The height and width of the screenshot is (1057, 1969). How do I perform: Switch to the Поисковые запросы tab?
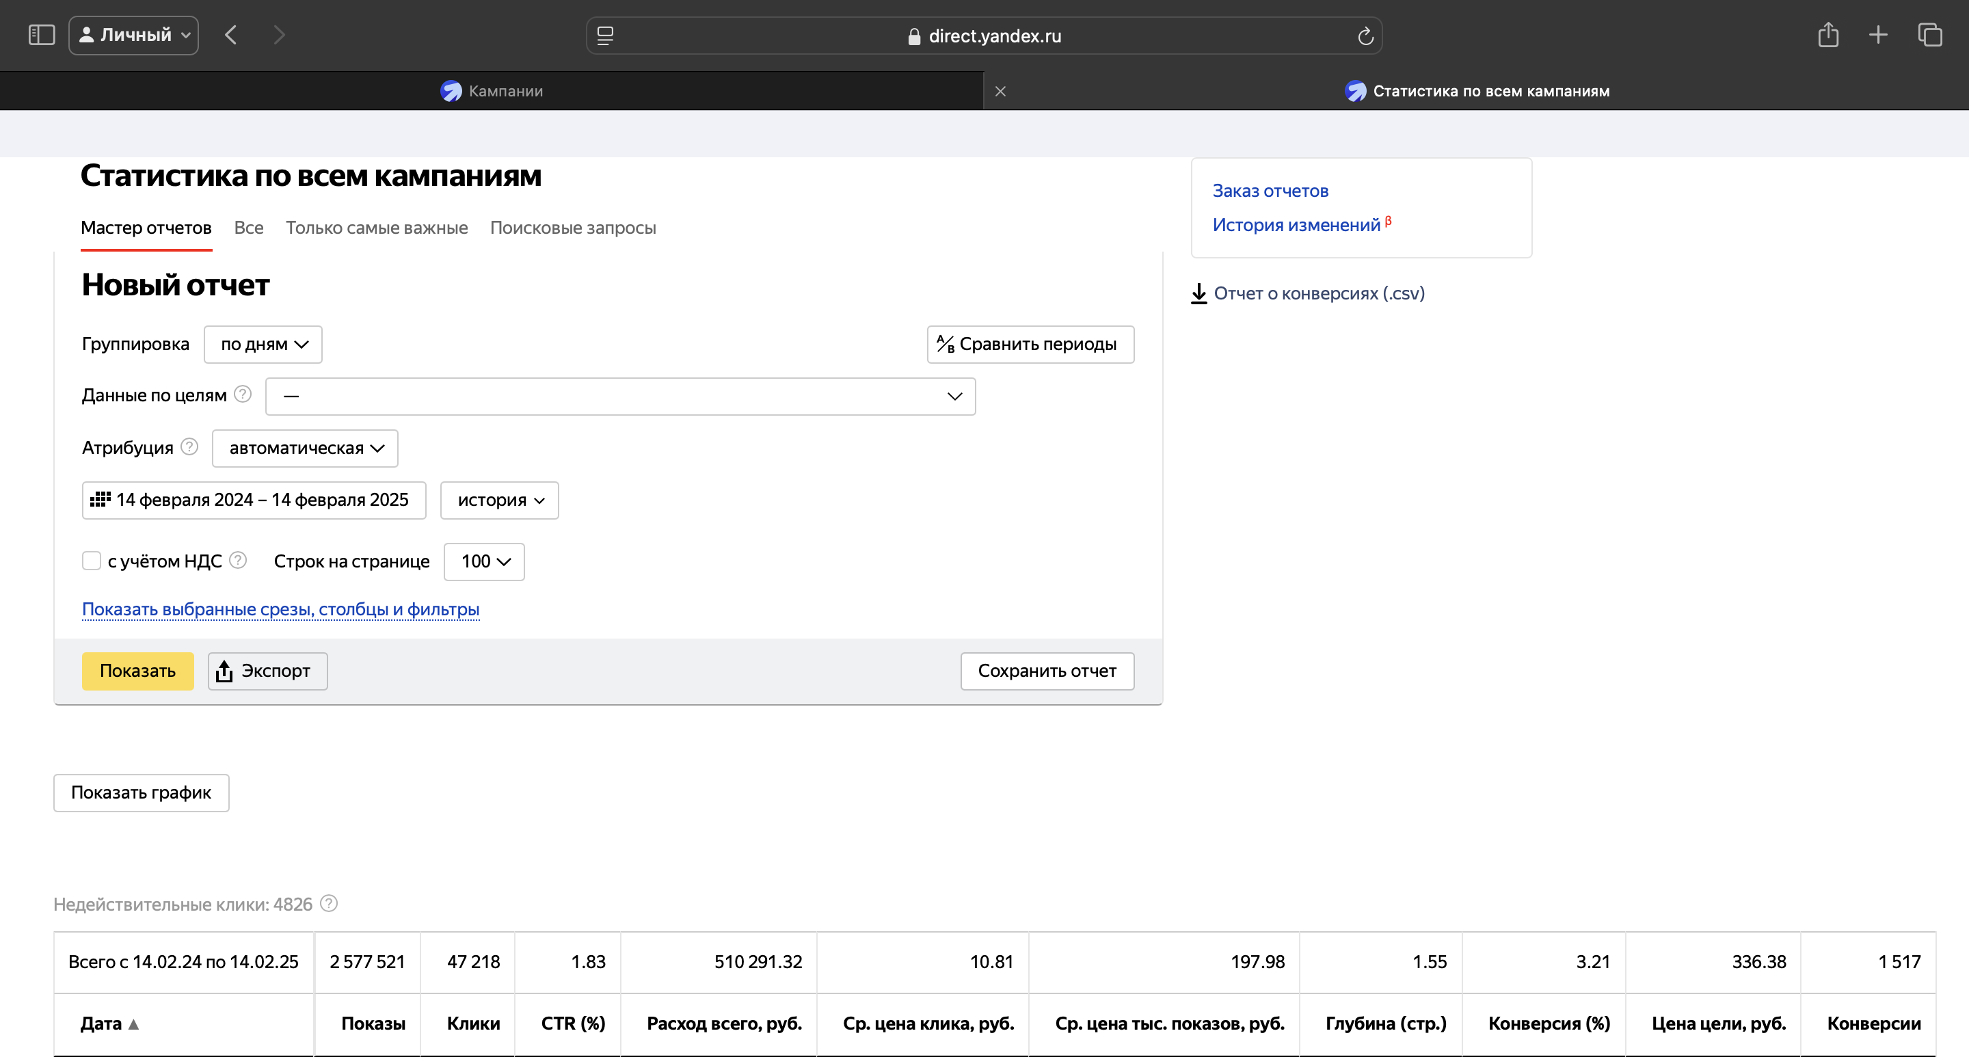(574, 228)
